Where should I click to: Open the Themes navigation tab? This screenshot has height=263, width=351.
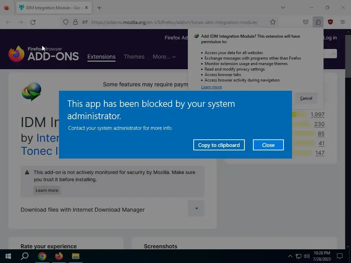(134, 57)
